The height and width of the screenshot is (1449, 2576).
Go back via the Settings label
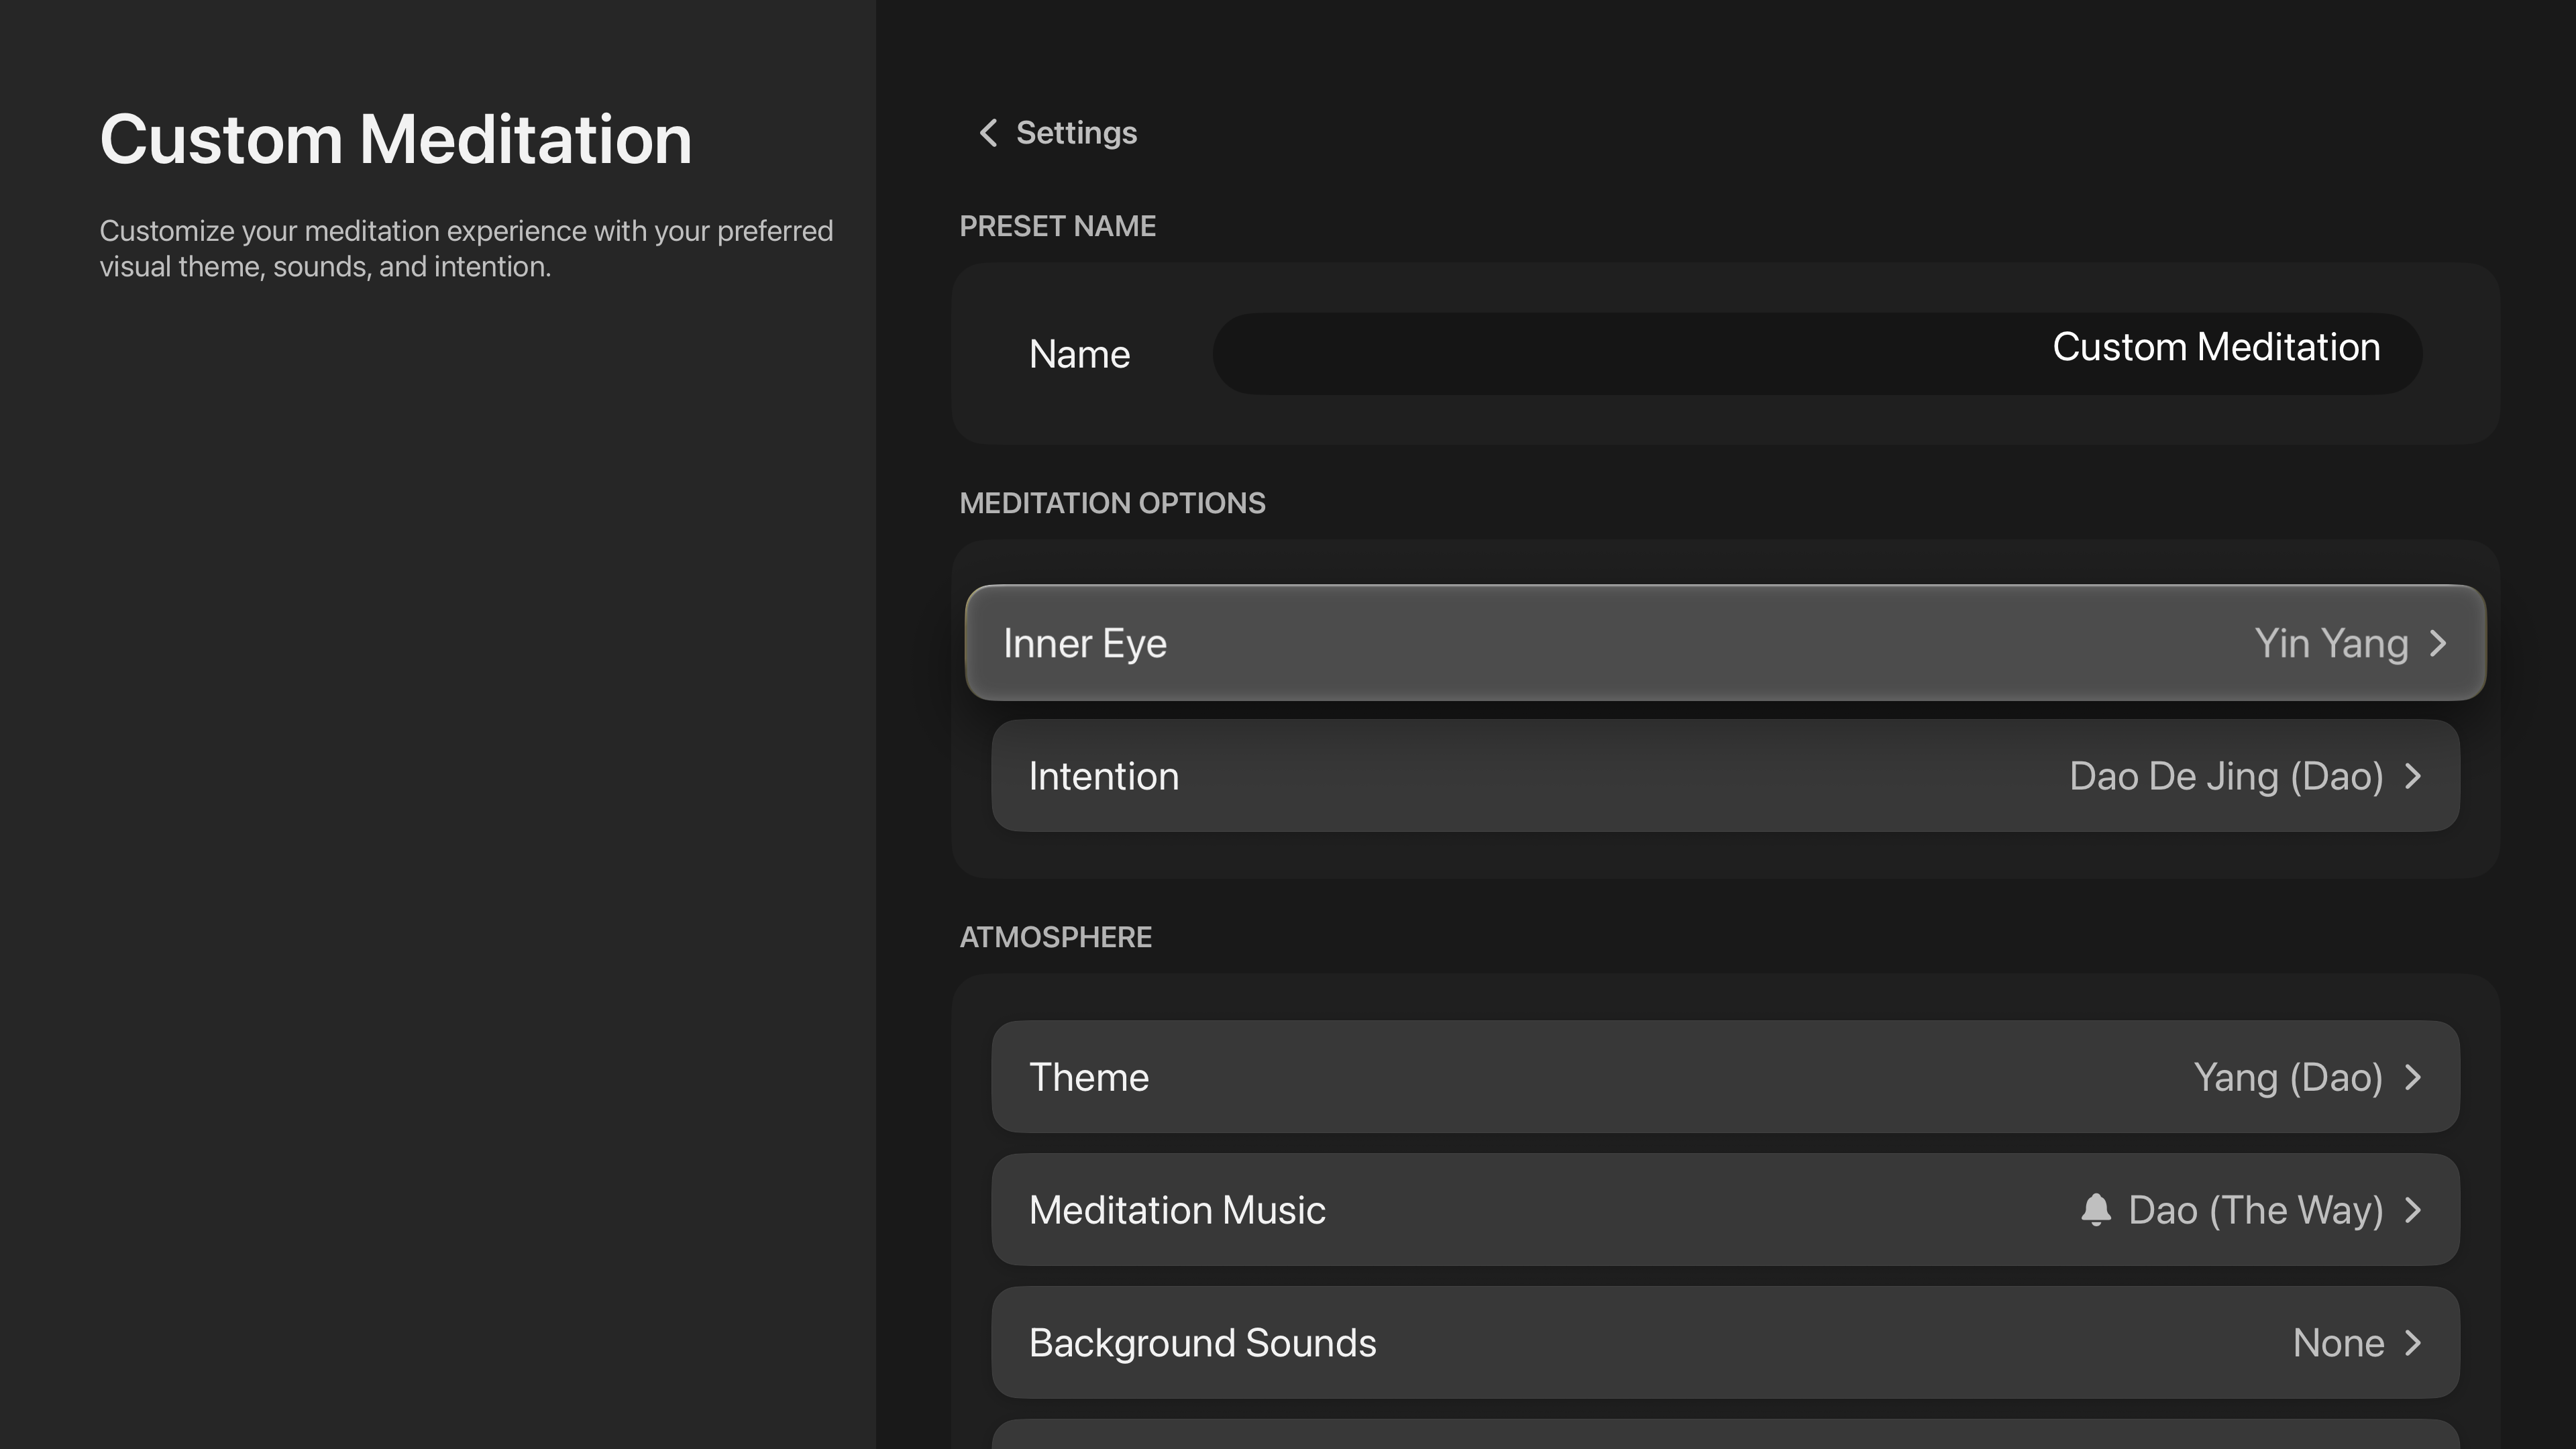coord(1076,133)
